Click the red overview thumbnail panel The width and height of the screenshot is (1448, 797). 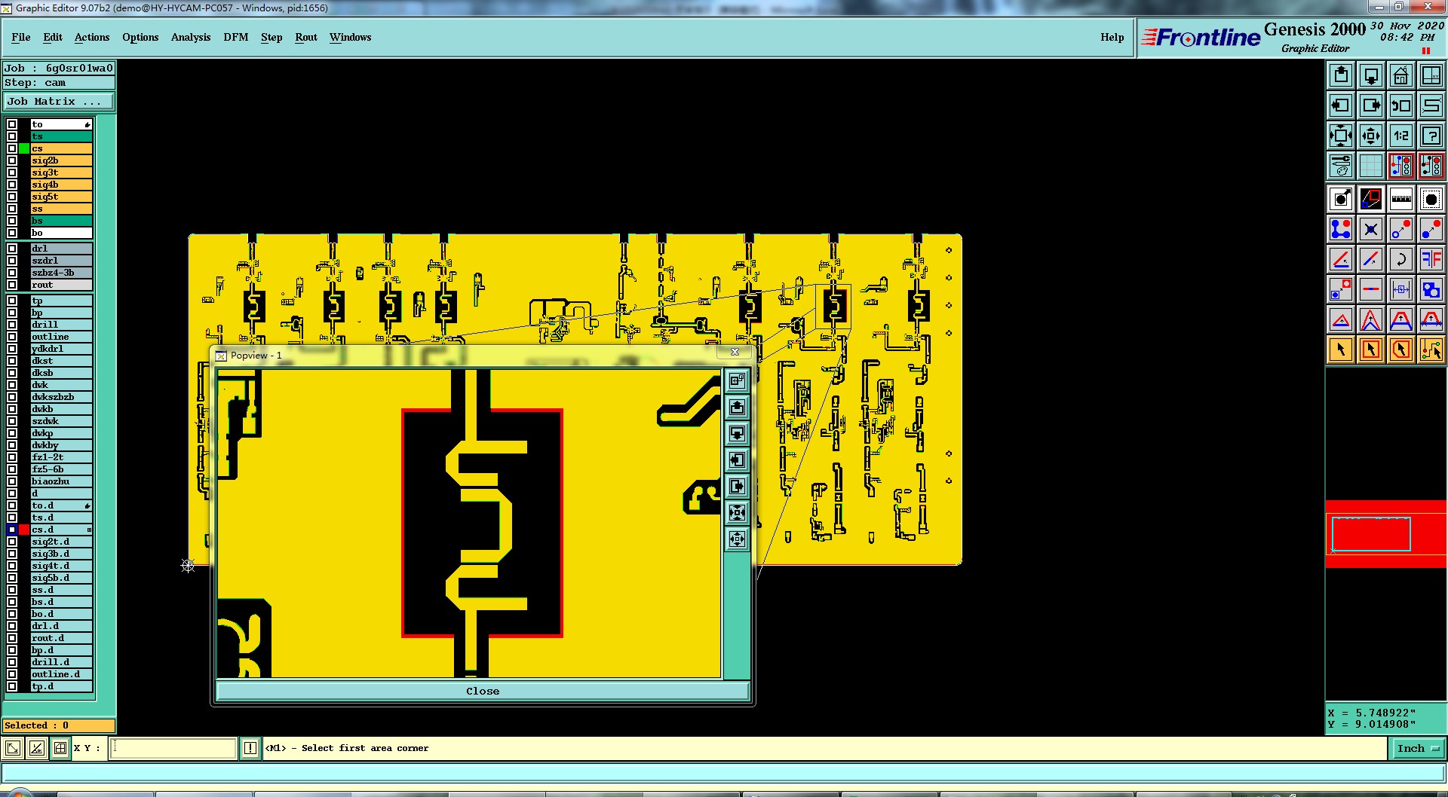[x=1386, y=533]
